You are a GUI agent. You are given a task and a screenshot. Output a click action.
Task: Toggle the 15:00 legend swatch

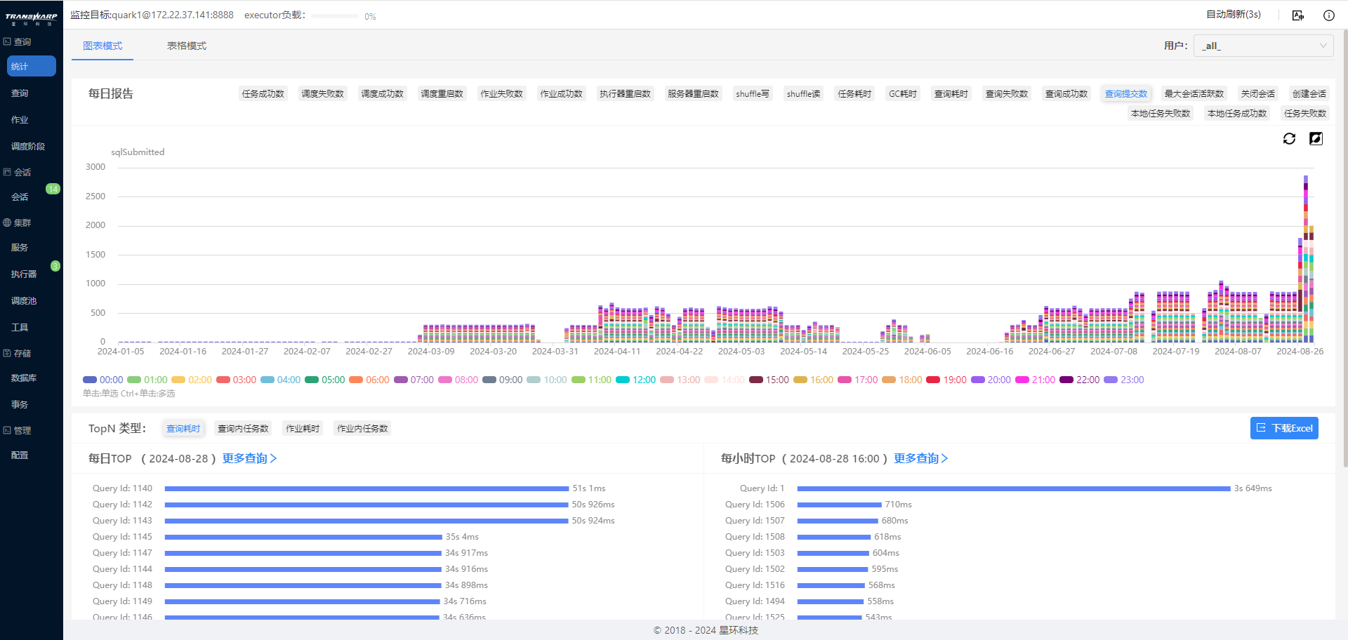[756, 380]
